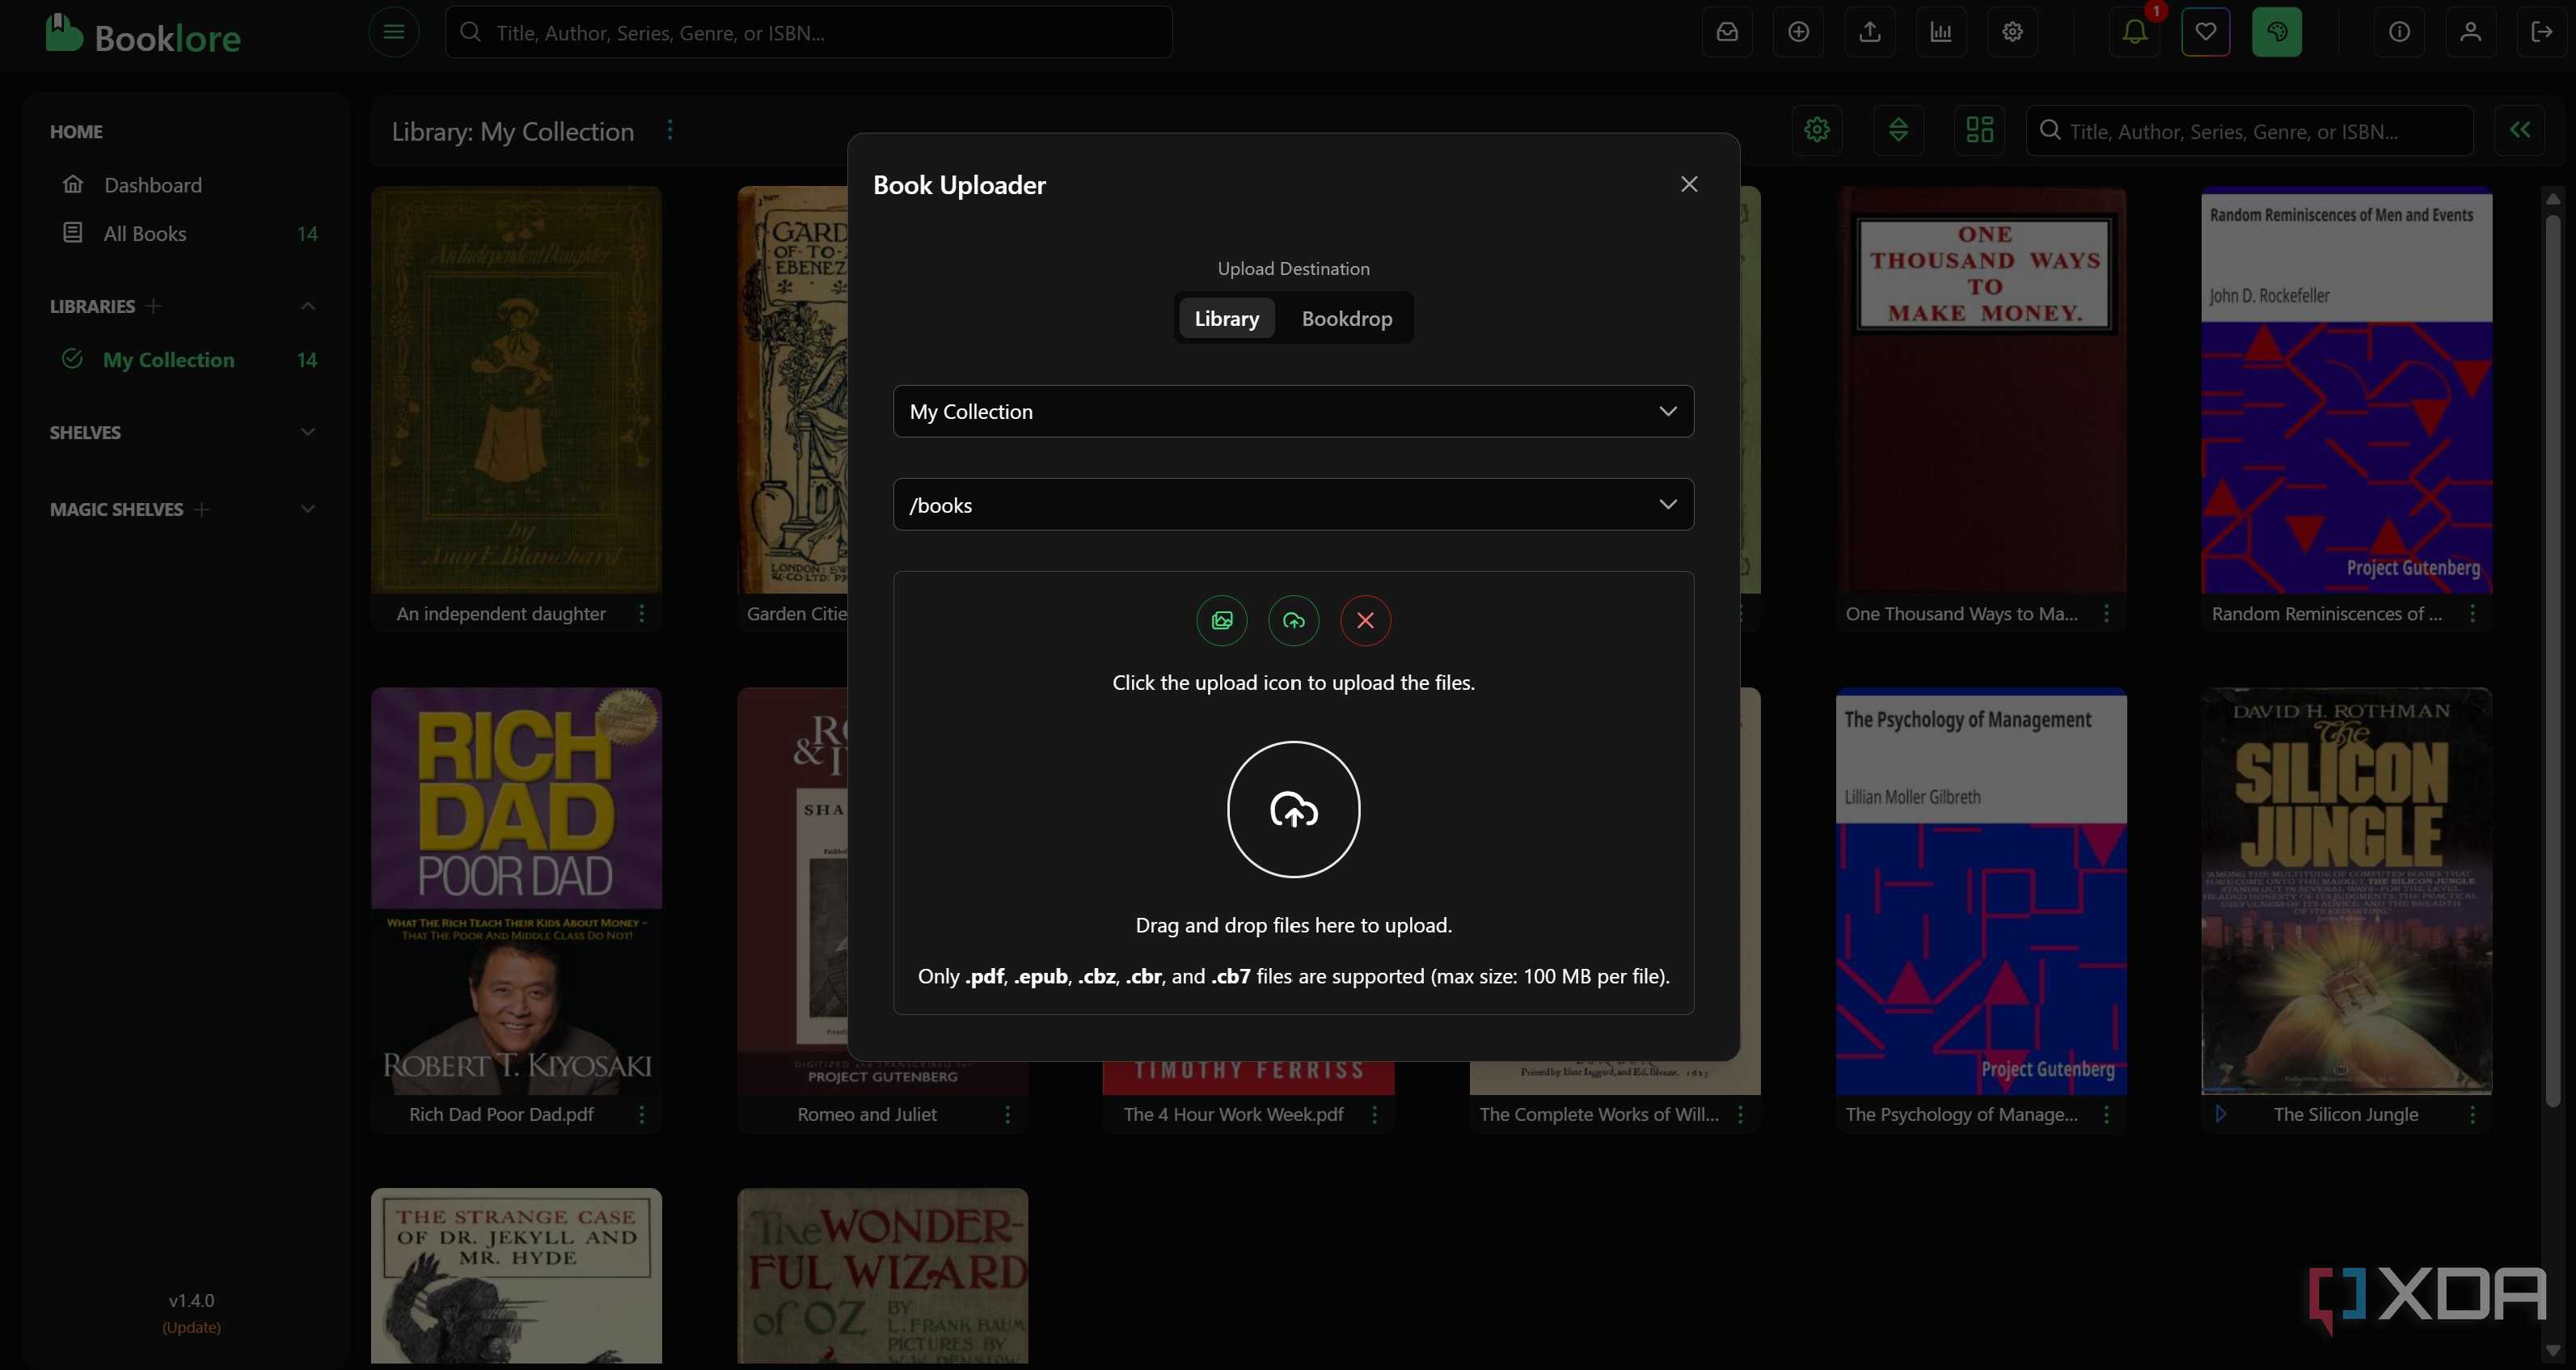This screenshot has width=2576, height=1370.
Task: Select the Library upload destination tab
Action: 1226,318
